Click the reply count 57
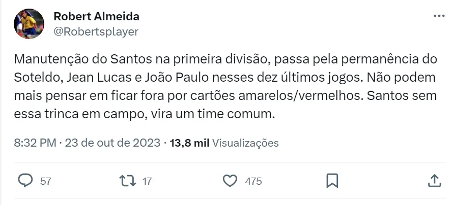Screen dimensions: 453x205 [45, 181]
